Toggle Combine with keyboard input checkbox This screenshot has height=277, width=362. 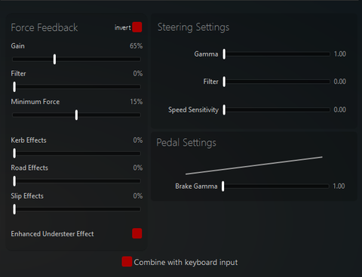click(x=127, y=262)
